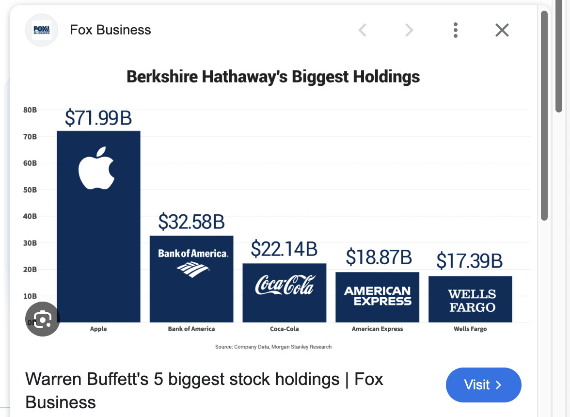Click the Fox Business logo icon
570x417 pixels.
point(41,30)
